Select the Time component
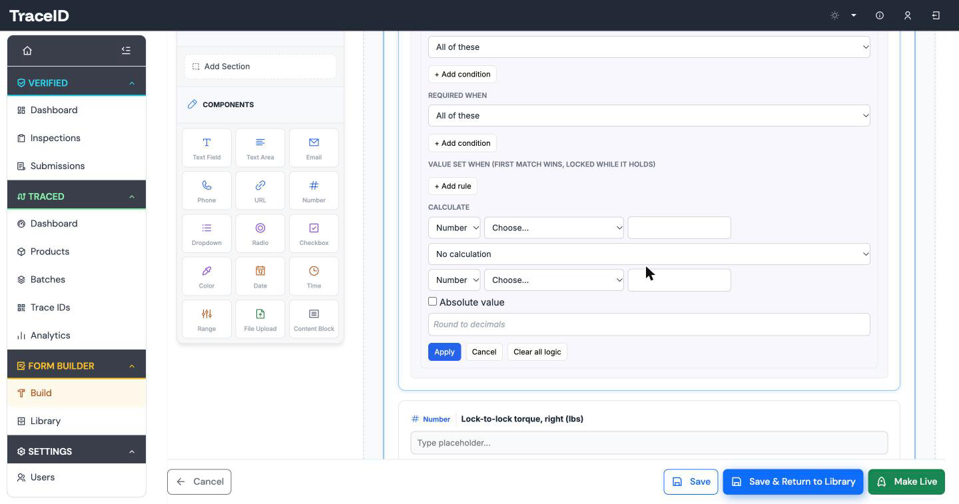Screen dimensions: 959x504 click(x=314, y=276)
